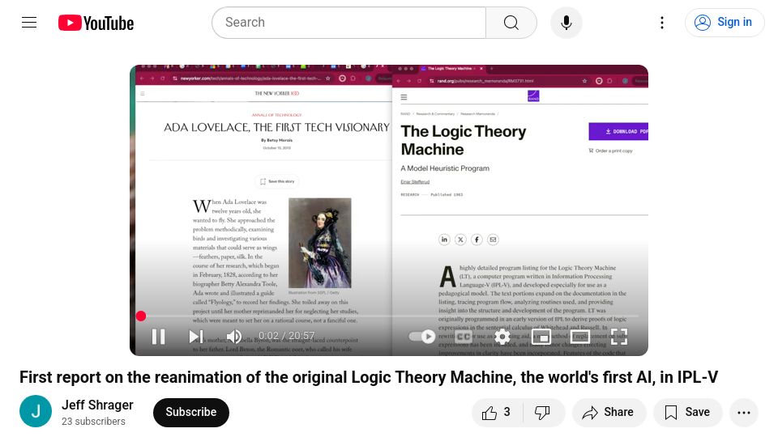Click the 23 subscribers count text

tap(93, 421)
